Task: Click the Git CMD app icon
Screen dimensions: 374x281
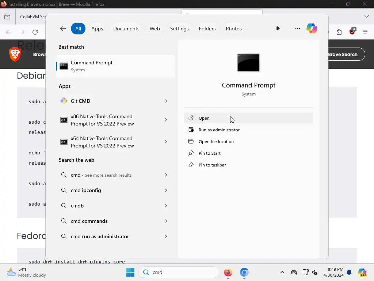Action: 64,101
